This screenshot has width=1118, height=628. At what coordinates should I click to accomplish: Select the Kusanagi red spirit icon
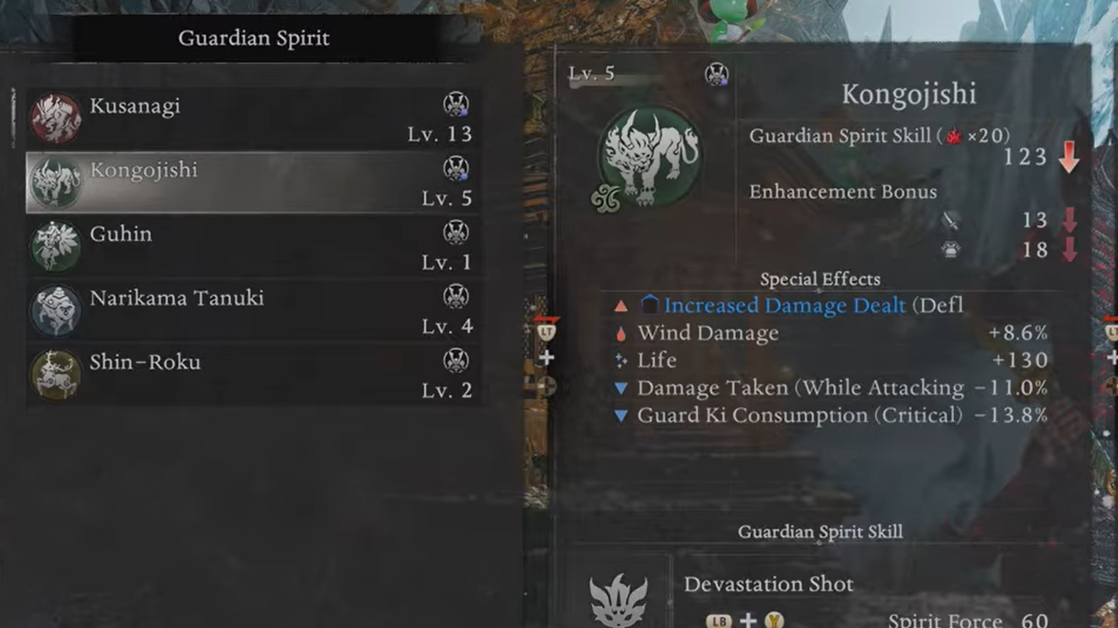pos(56,119)
